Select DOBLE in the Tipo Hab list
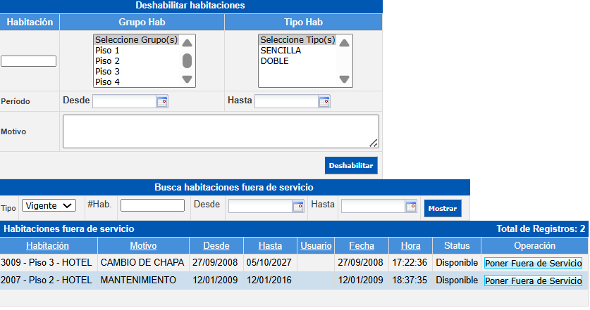Screen dimensions: 590x310 (x=274, y=61)
